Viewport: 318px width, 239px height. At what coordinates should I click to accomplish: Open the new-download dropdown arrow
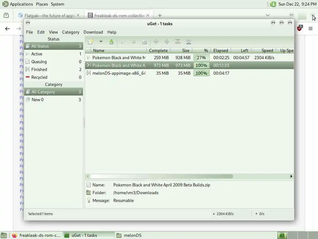click(101, 42)
